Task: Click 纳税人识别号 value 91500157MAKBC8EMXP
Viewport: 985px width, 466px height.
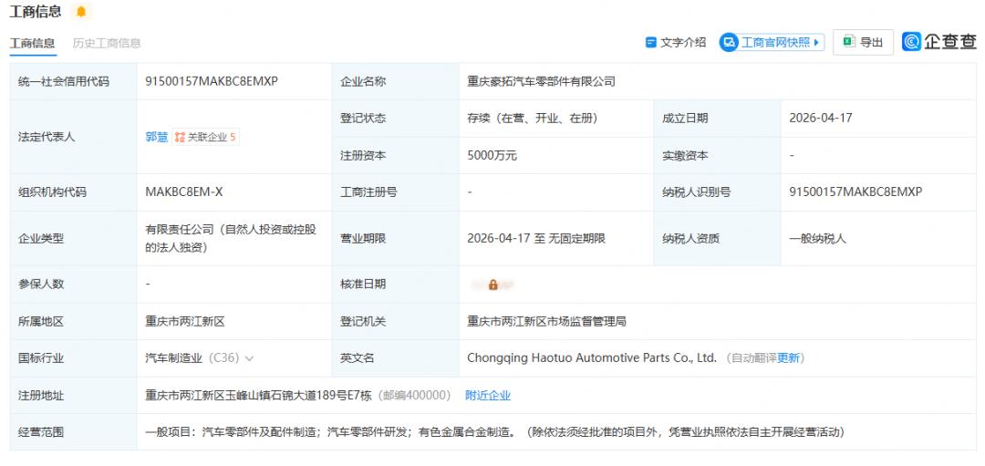Action: (855, 192)
